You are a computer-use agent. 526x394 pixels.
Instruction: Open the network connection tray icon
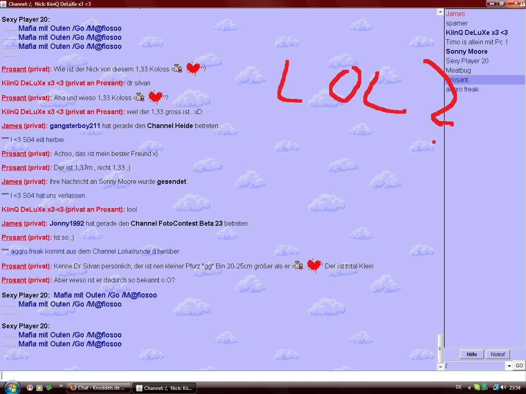click(496, 387)
